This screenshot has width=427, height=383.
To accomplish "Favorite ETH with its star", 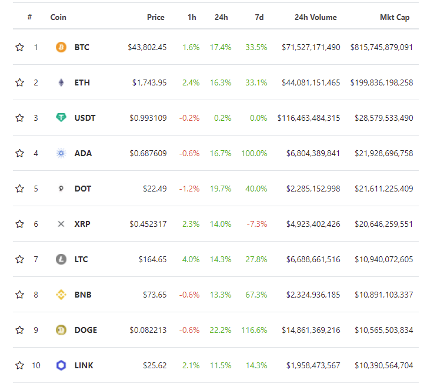I will coord(19,82).
